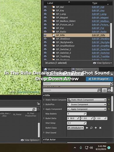Sort outliner by Label column
Screen dimensions: 114x152
(50, 3)
